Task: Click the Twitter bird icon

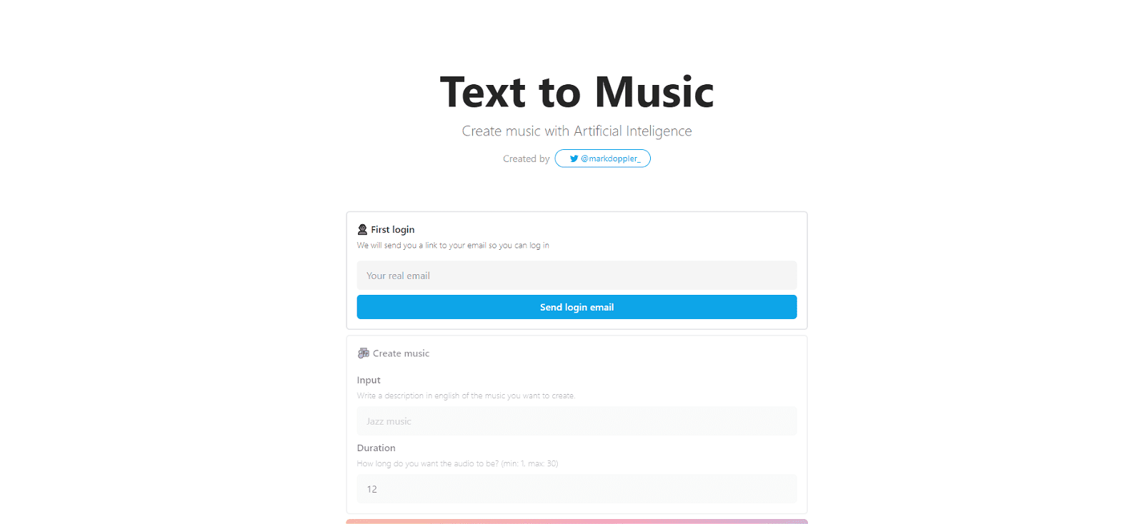Action: pyautogui.click(x=574, y=158)
